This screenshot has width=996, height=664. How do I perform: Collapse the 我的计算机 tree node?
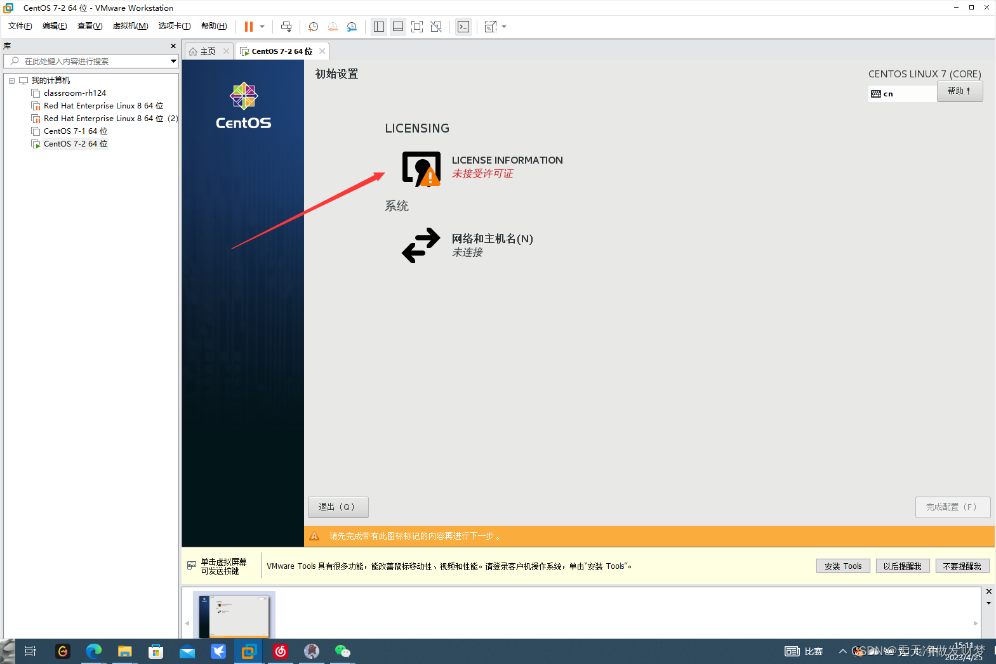(11, 81)
